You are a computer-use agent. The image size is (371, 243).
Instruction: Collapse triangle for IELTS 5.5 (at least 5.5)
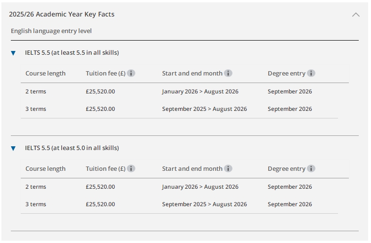tap(13, 53)
